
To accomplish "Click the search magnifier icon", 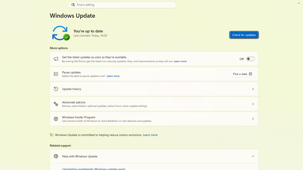I will (x=73, y=5).
